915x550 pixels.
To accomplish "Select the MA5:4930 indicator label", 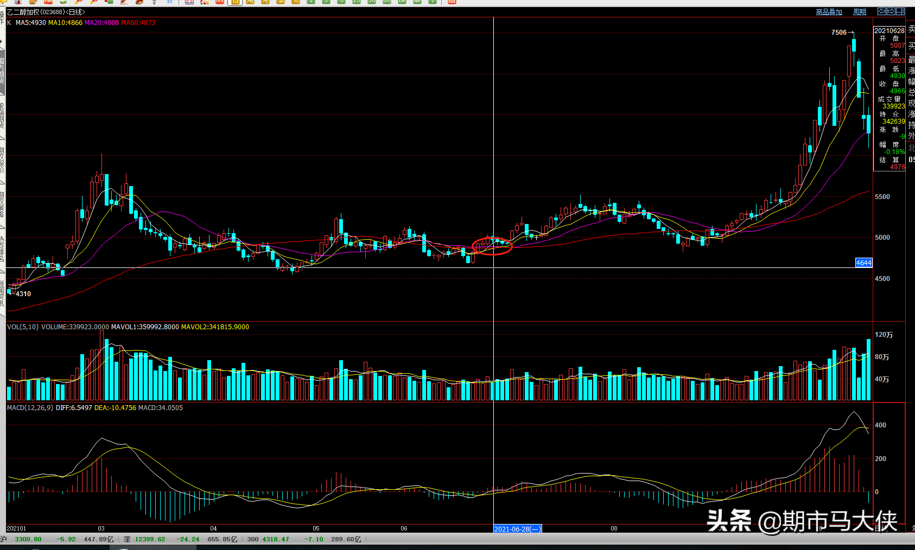I will [x=31, y=23].
